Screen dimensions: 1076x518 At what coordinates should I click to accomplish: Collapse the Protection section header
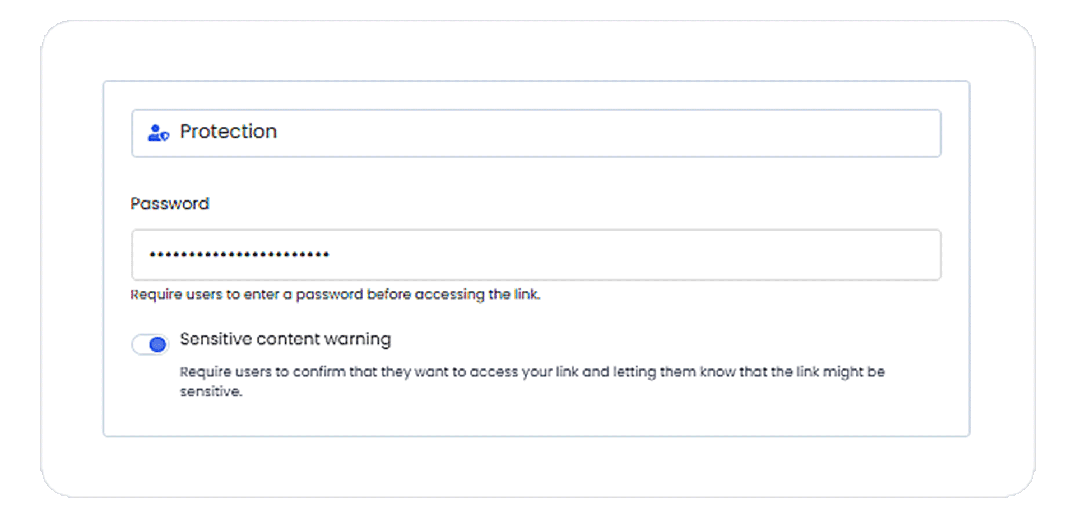pyautogui.click(x=536, y=133)
